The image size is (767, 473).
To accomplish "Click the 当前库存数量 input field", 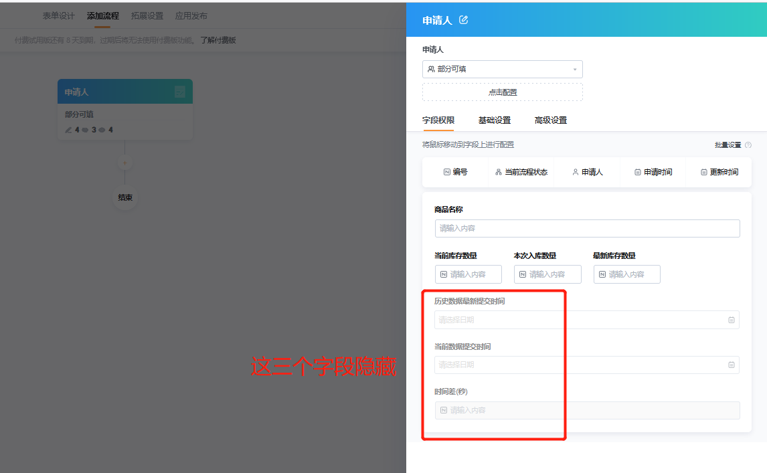I will (468, 274).
